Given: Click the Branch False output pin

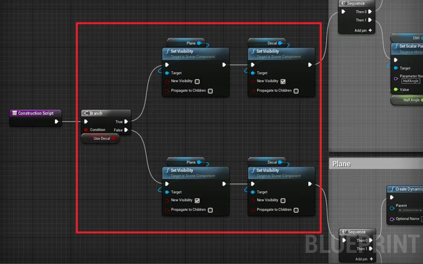Looking at the screenshot, I should pos(126,130).
